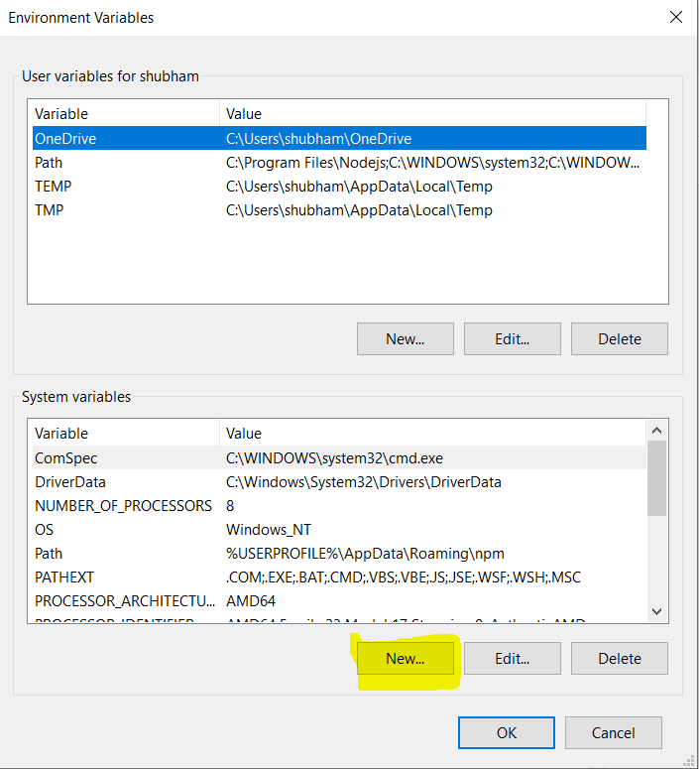The height and width of the screenshot is (769, 699).
Task: Select the OS system variable
Action: 339,530
